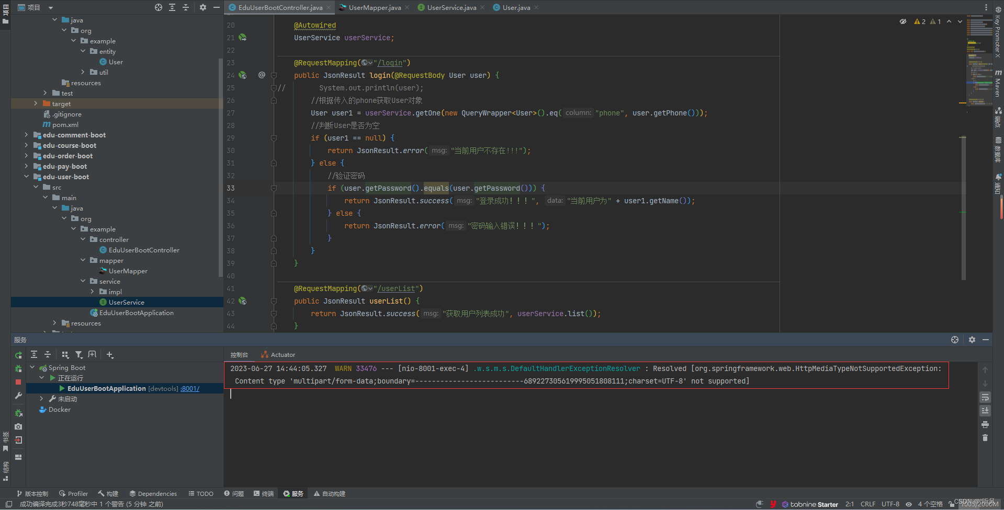Open the 项目 view dropdown arrow
The image size is (1004, 510).
50,8
